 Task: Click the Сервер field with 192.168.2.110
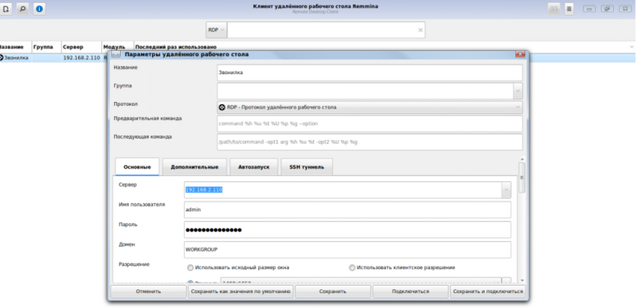342,189
